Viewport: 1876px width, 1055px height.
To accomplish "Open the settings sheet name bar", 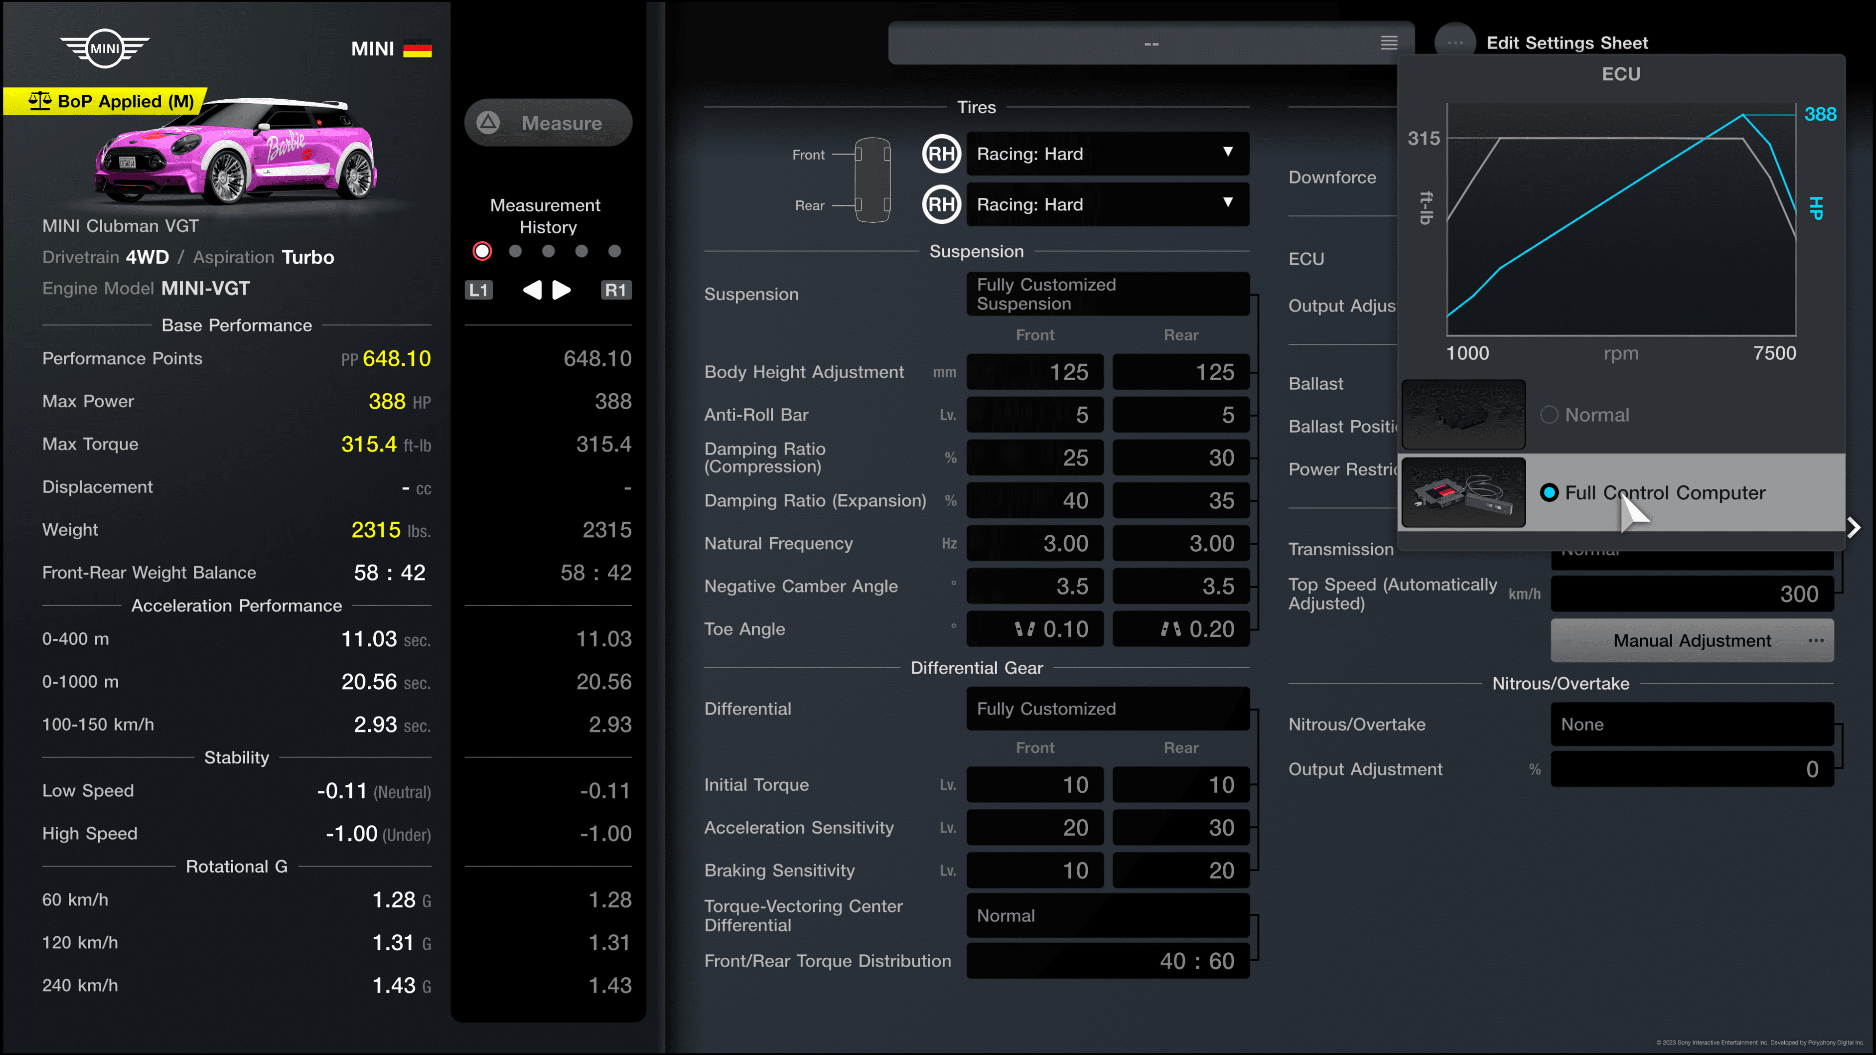I will pos(1151,43).
